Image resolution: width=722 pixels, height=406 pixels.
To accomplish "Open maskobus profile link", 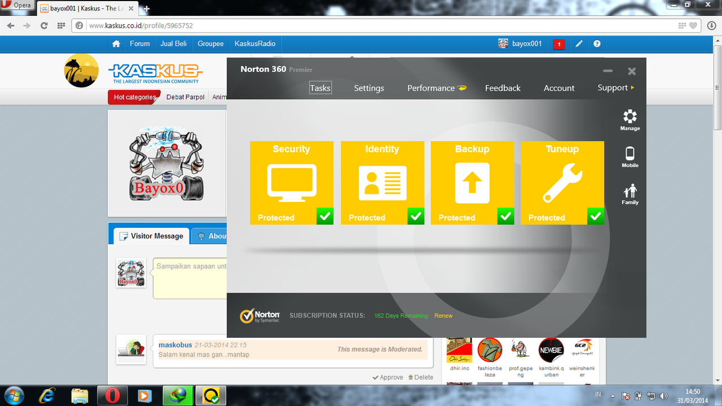I will [x=175, y=345].
